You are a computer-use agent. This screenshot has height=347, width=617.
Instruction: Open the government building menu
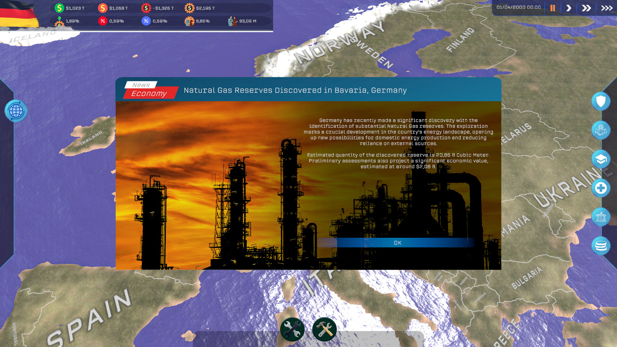(x=601, y=217)
